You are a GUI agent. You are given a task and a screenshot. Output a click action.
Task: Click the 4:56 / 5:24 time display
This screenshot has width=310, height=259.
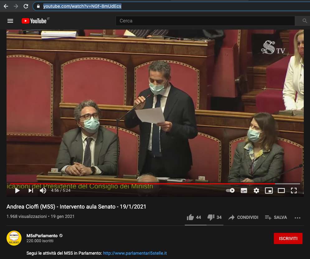click(61, 191)
